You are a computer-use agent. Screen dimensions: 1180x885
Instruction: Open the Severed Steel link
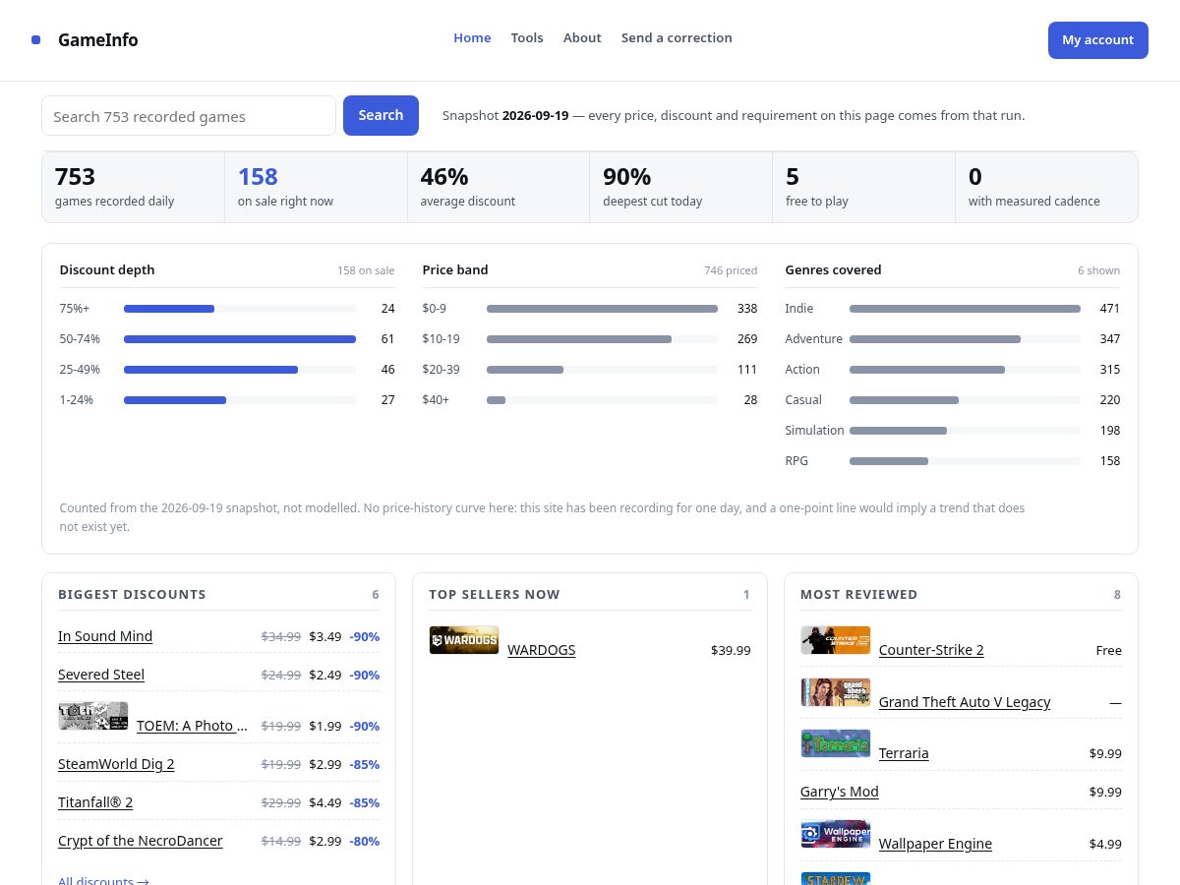[101, 675]
